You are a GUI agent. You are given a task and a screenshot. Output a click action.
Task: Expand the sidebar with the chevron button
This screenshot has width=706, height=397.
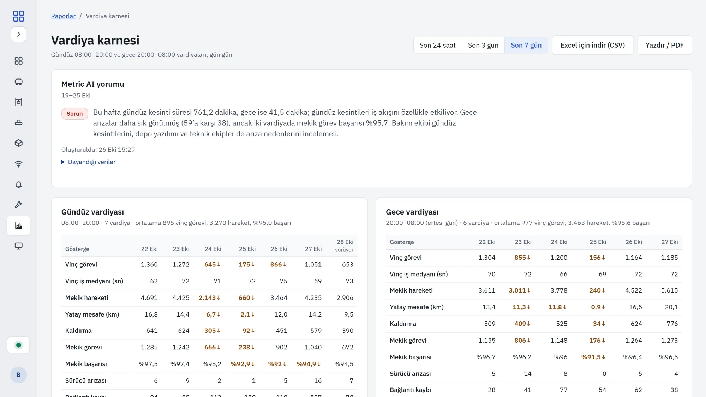(x=19, y=34)
